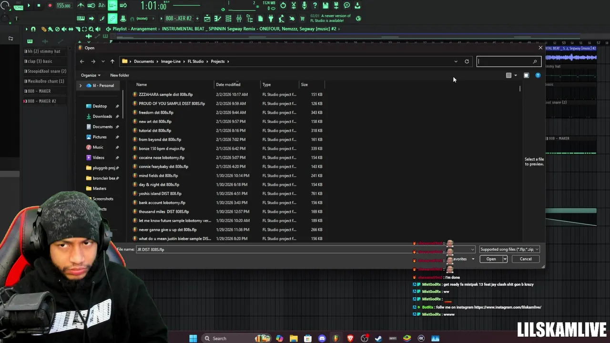Open the Open button split arrow

coord(505,259)
